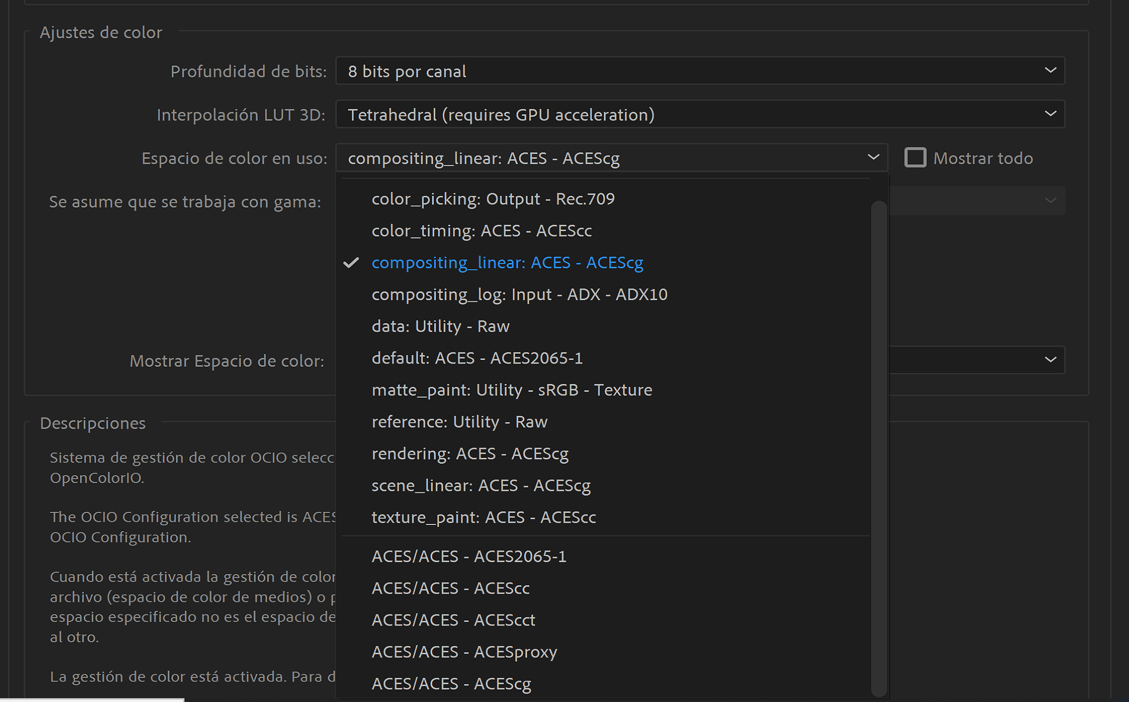
Task: Pick "reference: Utility - Raw"
Action: click(x=459, y=422)
